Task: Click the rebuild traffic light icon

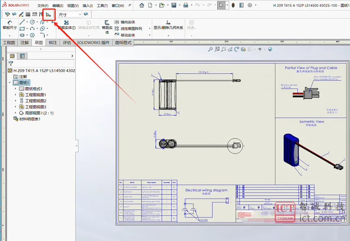Action: 233,5
